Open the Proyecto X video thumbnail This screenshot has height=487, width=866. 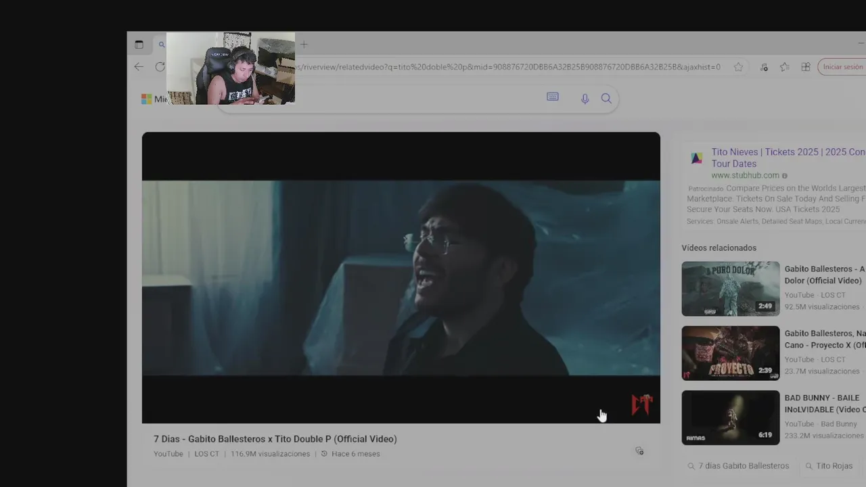731,353
